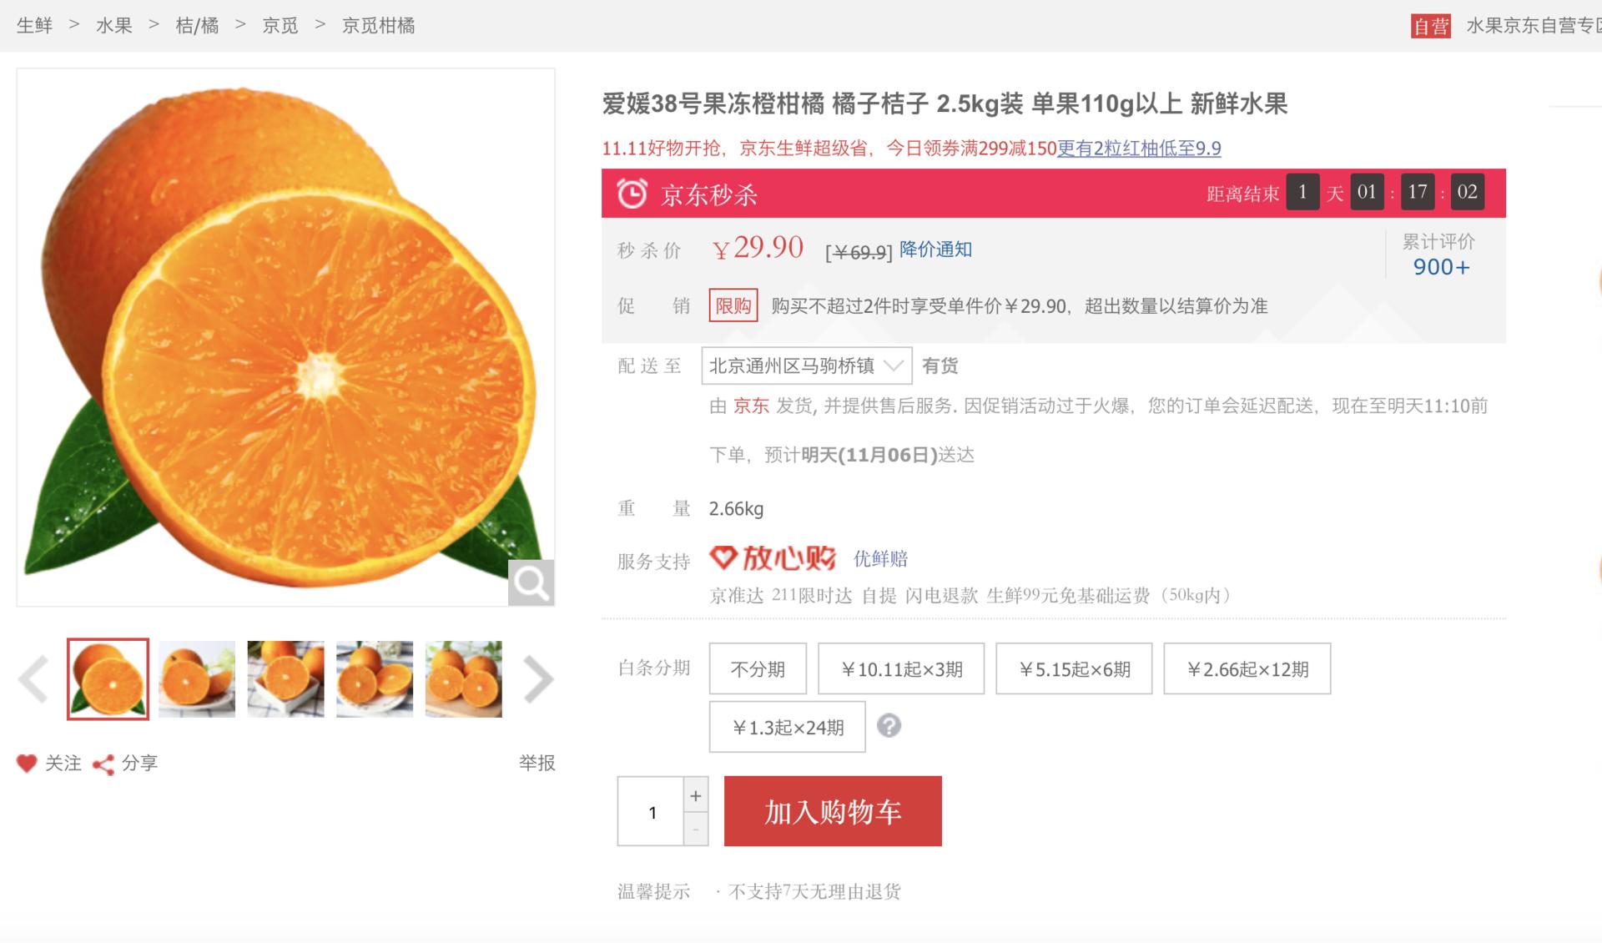The width and height of the screenshot is (1602, 943).
Task: Open installment help via the question mark icon
Action: tap(890, 727)
